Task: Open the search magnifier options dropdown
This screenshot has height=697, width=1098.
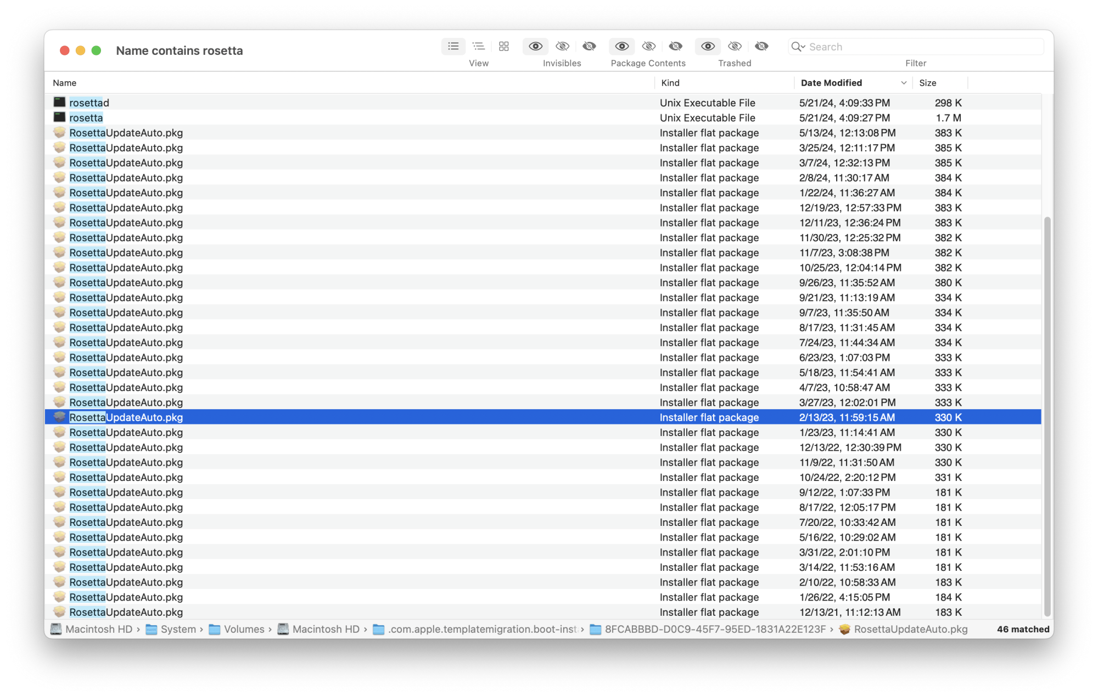Action: (798, 47)
